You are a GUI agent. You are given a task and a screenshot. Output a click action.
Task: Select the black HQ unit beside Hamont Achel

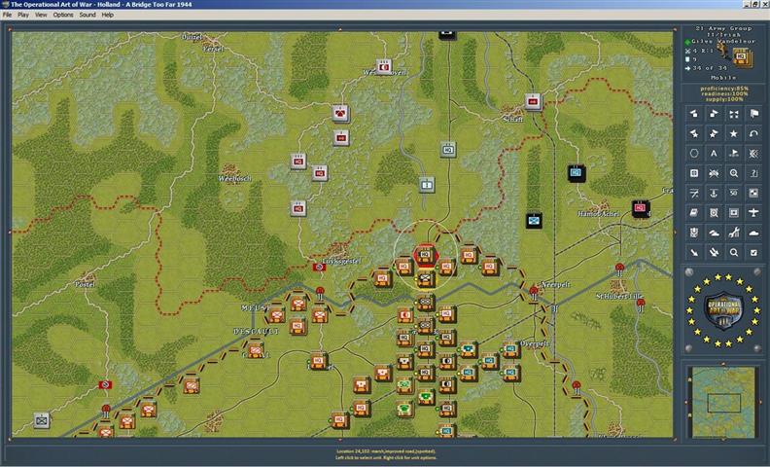click(641, 208)
